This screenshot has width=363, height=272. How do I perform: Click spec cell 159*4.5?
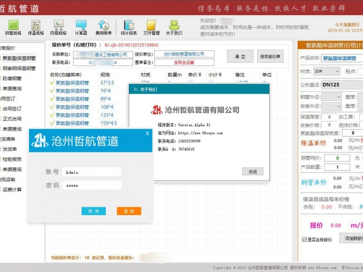pos(108,123)
